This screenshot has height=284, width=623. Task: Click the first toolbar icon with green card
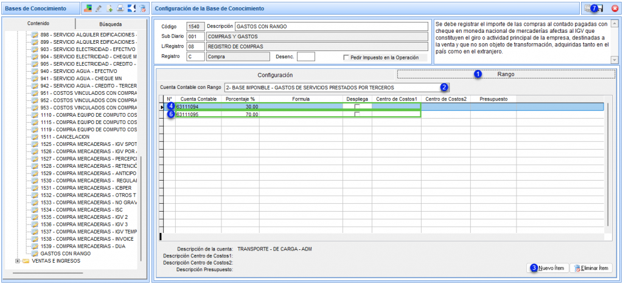(88, 9)
